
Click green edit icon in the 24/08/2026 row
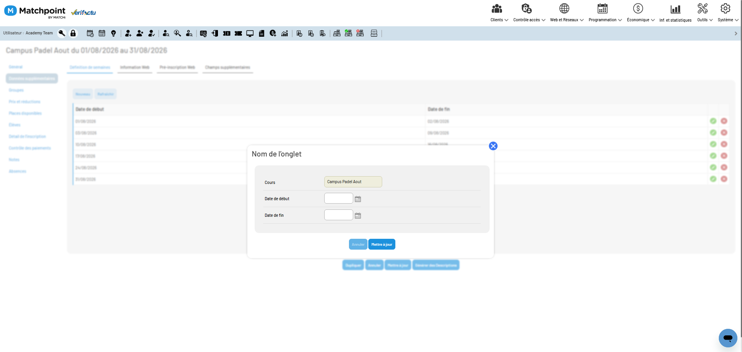(713, 167)
